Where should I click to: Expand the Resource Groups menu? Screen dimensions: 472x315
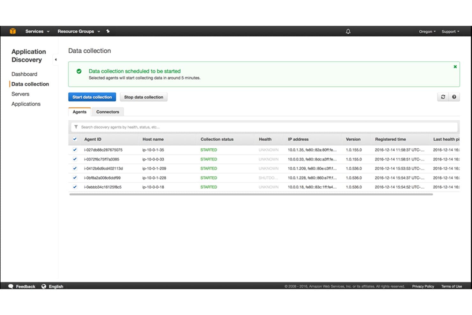click(x=79, y=31)
